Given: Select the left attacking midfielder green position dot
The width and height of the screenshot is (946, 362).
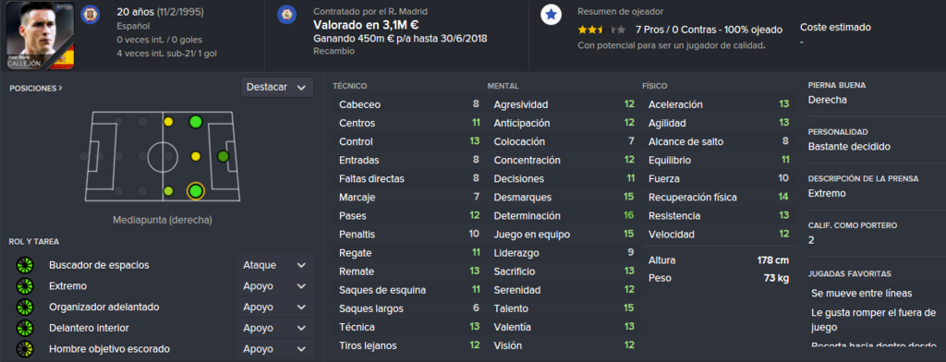Looking at the screenshot, I should click(x=195, y=122).
